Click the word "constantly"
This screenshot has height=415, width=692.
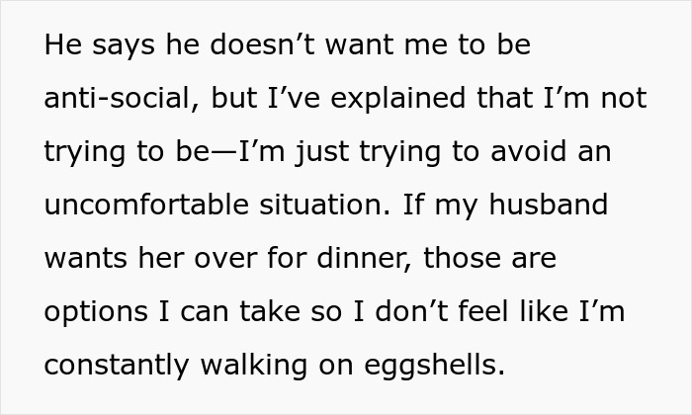click(x=117, y=367)
